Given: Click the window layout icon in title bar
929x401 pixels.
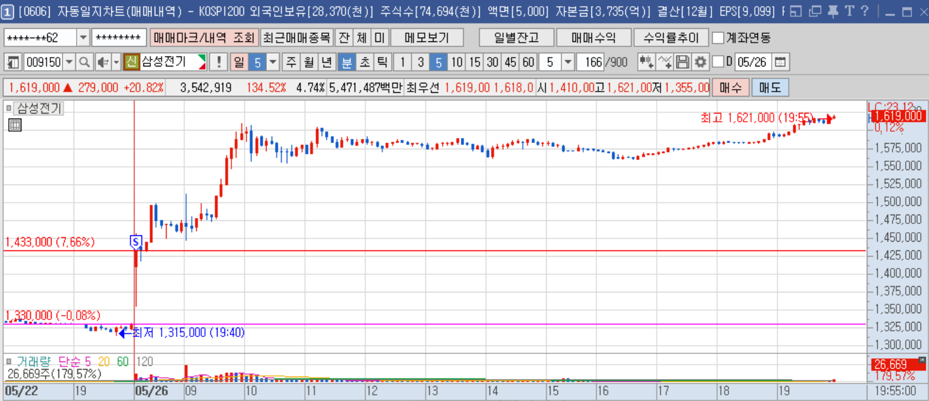Looking at the screenshot, I should 796,11.
